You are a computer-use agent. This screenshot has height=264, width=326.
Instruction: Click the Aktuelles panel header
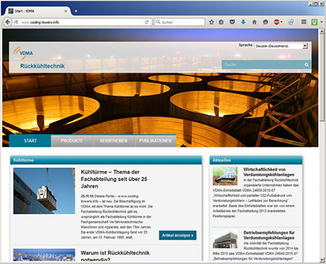point(256,160)
